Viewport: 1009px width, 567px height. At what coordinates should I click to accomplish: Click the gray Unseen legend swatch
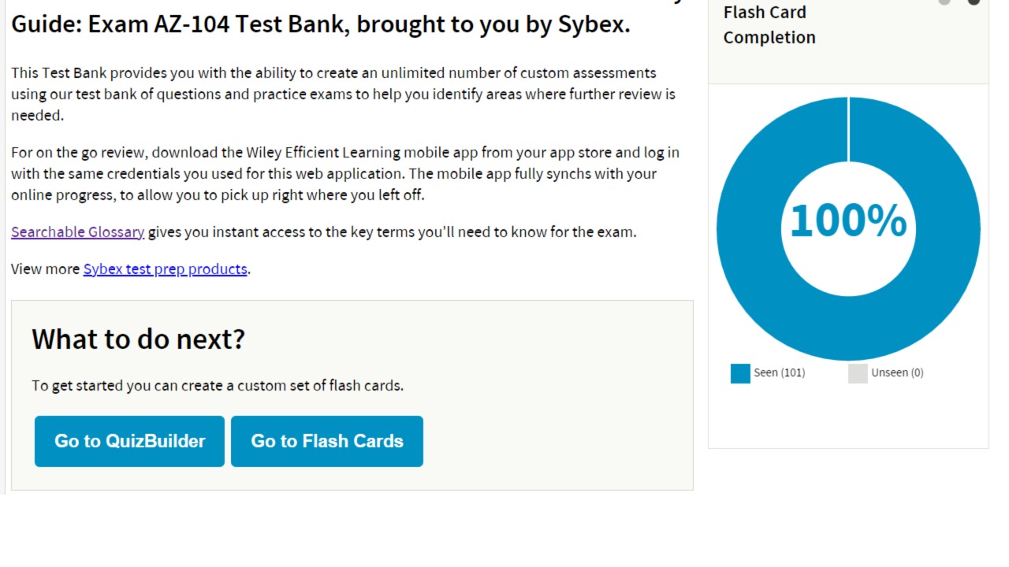[x=858, y=373]
